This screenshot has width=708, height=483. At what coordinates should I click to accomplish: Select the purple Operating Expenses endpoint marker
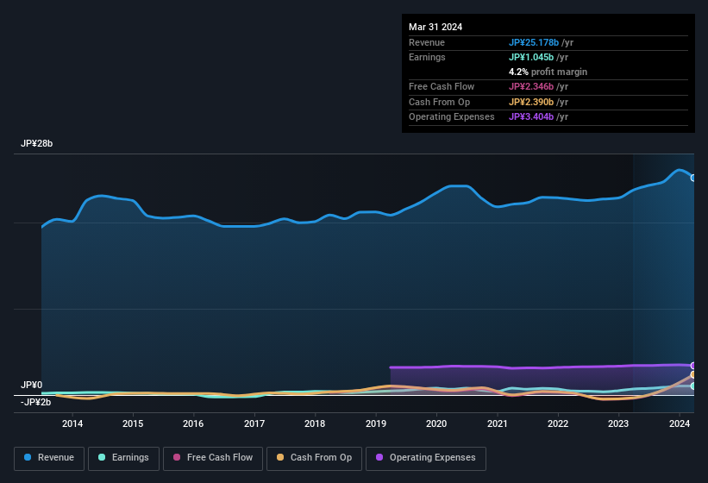pos(693,366)
